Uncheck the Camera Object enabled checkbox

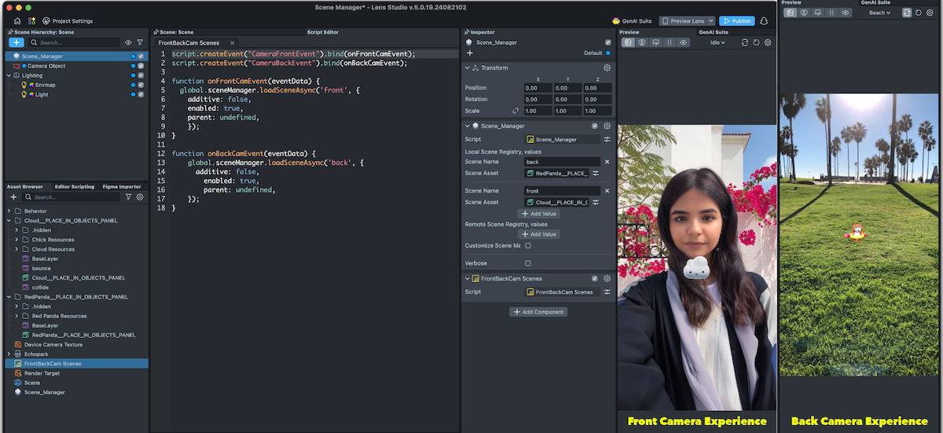pos(141,66)
